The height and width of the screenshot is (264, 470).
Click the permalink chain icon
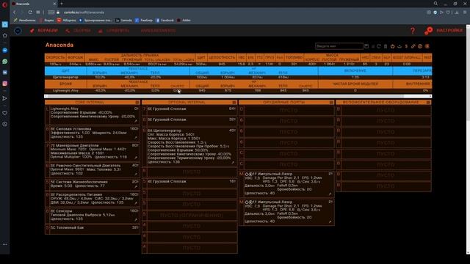pos(413,46)
